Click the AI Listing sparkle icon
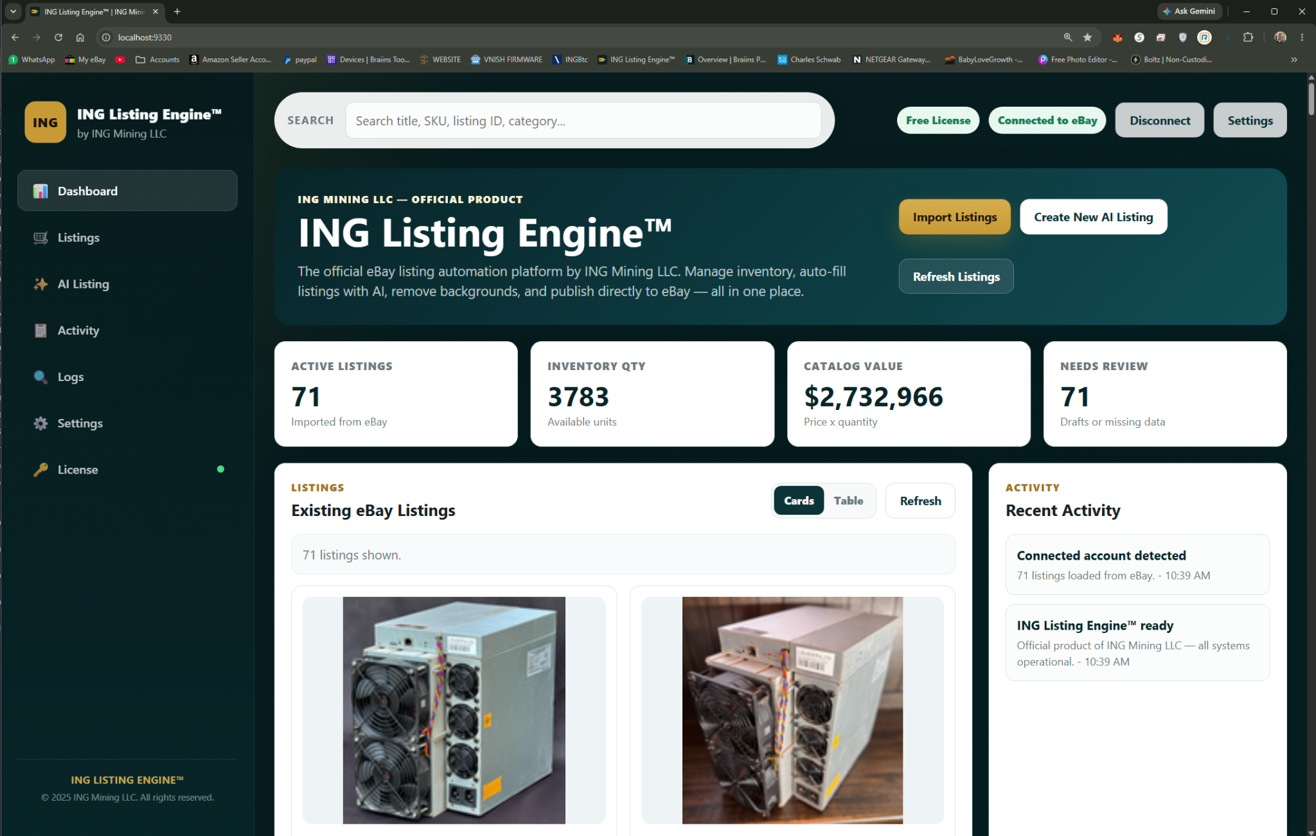This screenshot has width=1316, height=836. click(x=40, y=284)
